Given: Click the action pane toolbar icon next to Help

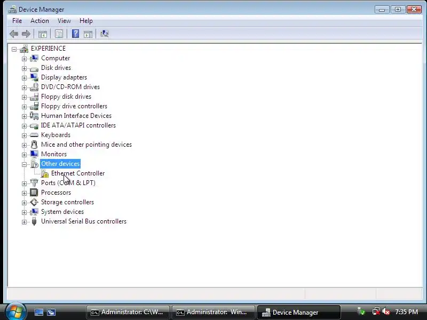Looking at the screenshot, I should [88, 34].
